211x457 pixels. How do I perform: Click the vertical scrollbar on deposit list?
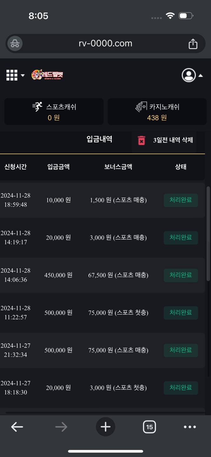pyautogui.click(x=208, y=233)
